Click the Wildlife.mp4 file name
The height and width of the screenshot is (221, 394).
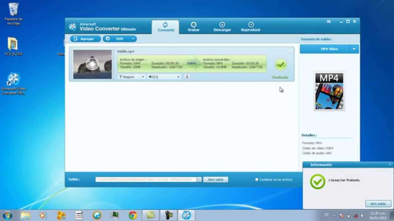pos(125,52)
